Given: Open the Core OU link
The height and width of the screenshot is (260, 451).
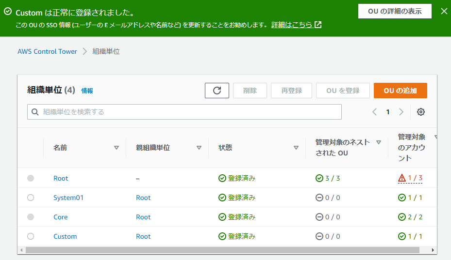Looking at the screenshot, I should tap(60, 217).
